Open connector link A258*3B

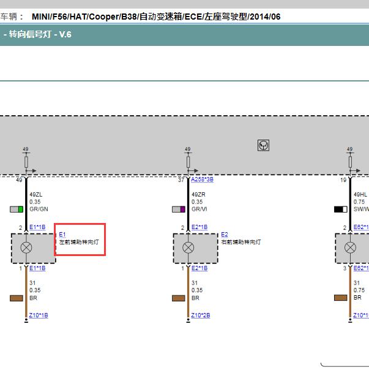(x=202, y=179)
